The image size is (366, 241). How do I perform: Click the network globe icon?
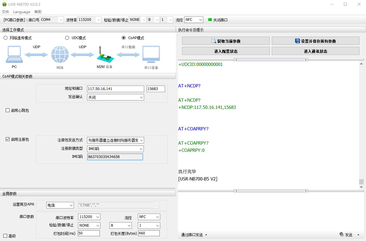point(60,55)
